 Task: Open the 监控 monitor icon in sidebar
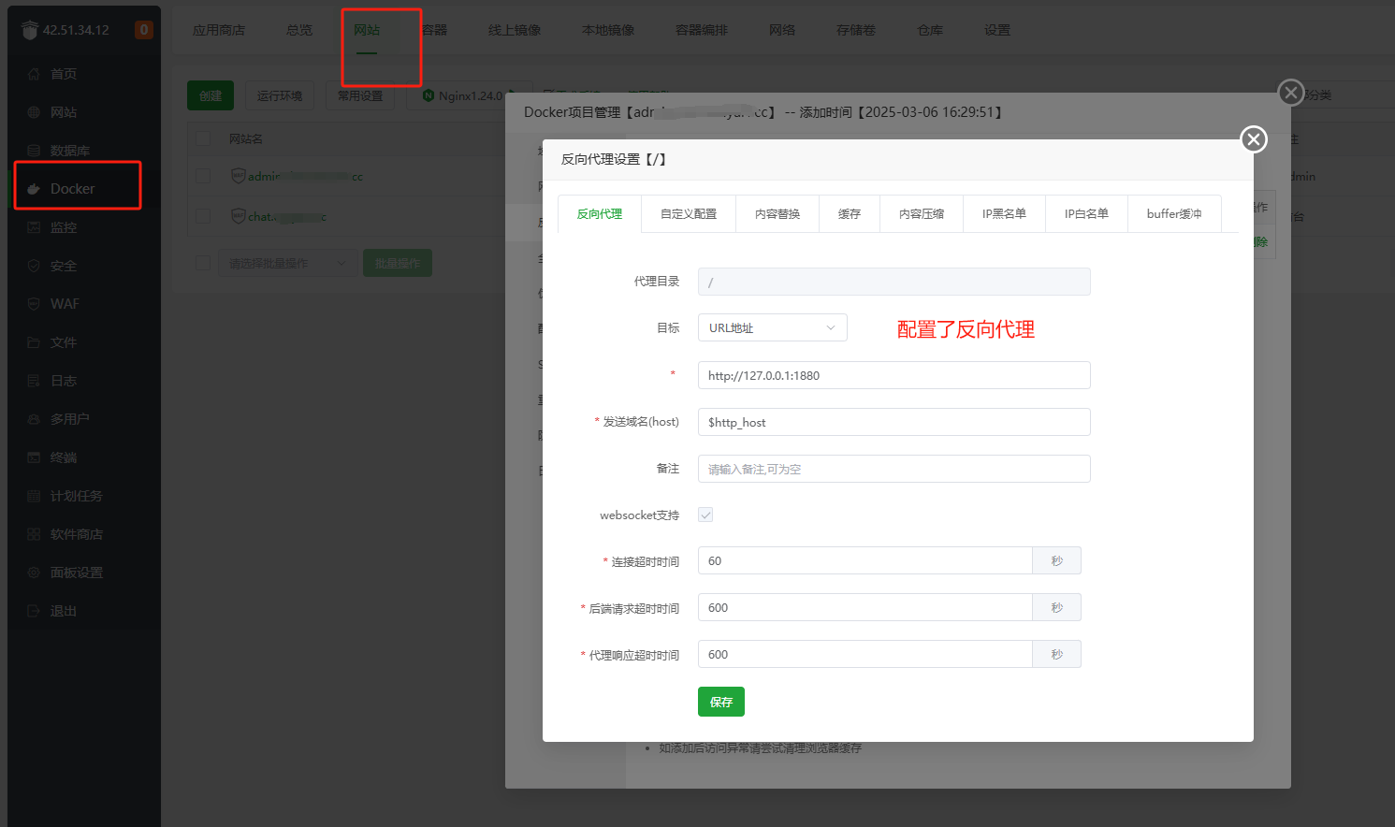tap(34, 227)
